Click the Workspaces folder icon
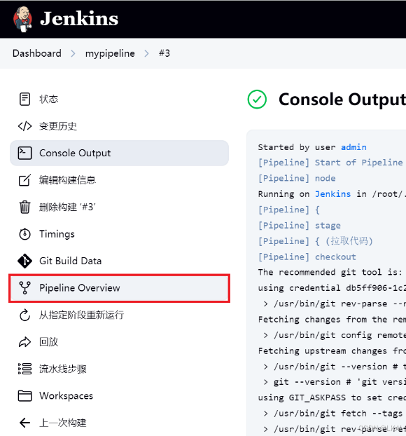Screen dimensions: 406x436 pyautogui.click(x=24, y=395)
